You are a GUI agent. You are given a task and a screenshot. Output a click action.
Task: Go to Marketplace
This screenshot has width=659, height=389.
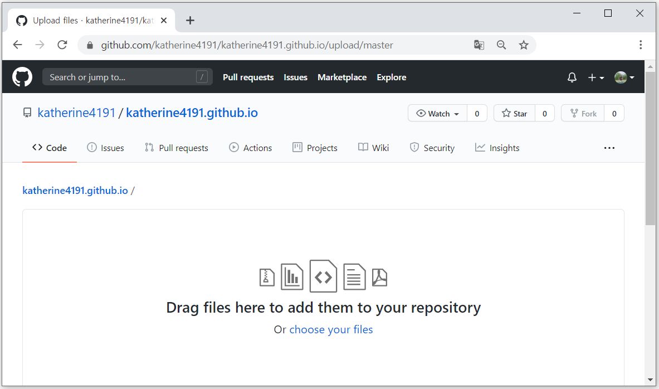point(342,77)
